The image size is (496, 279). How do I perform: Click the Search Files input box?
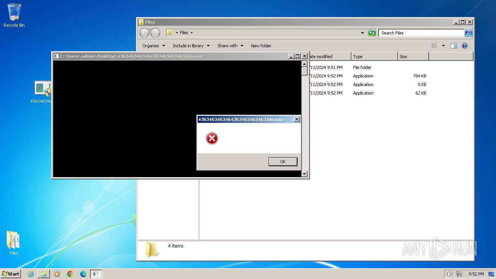pos(421,33)
